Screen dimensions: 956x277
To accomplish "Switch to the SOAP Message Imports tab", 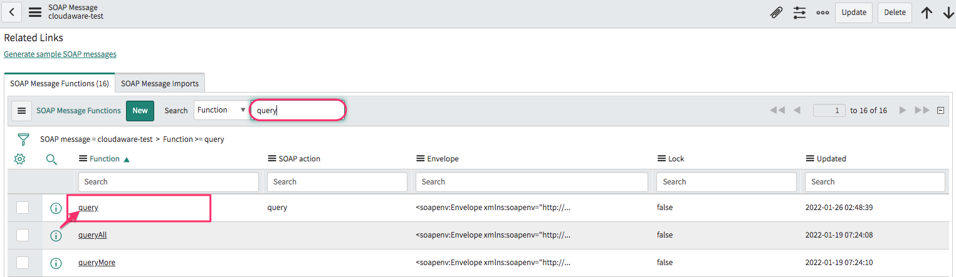I will click(x=160, y=83).
